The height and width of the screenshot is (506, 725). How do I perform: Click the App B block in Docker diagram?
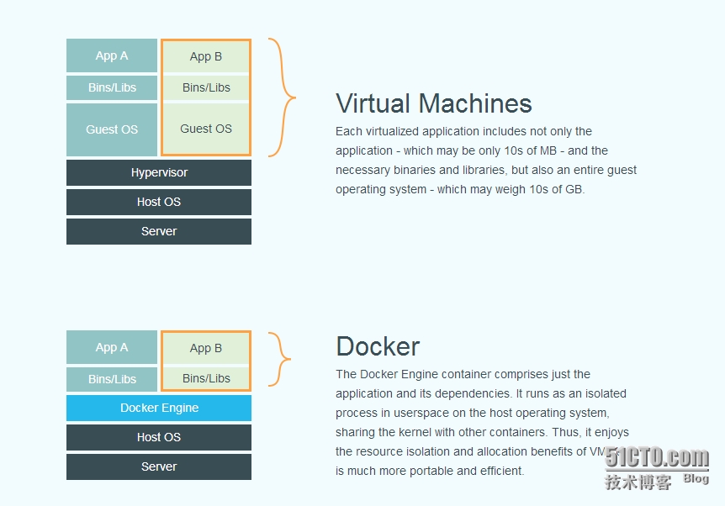click(x=206, y=348)
